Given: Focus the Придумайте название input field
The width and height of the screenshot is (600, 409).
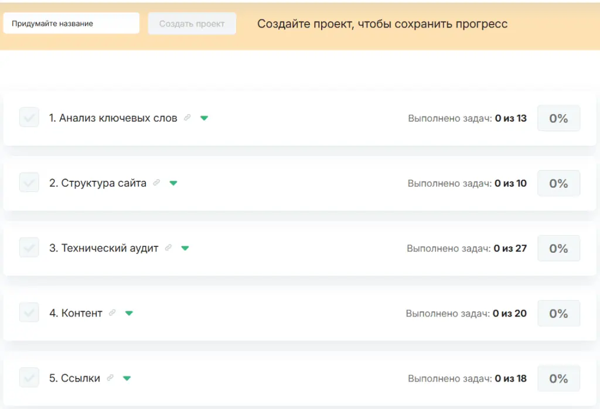Looking at the screenshot, I should click(x=71, y=23).
